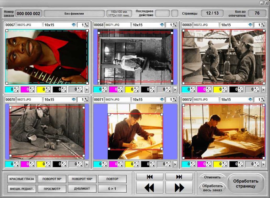Open the 10x15 size dropdown for 86070.JPG
270x198 pixels.
point(73,25)
